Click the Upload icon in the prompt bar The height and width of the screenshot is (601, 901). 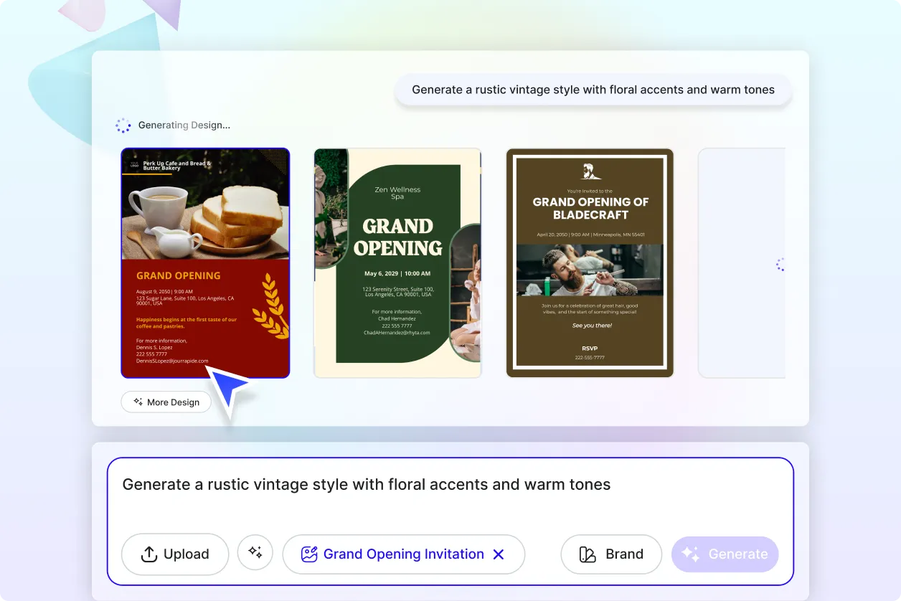tap(148, 554)
